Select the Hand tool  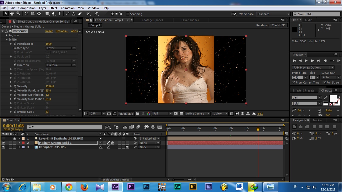pos(13,14)
